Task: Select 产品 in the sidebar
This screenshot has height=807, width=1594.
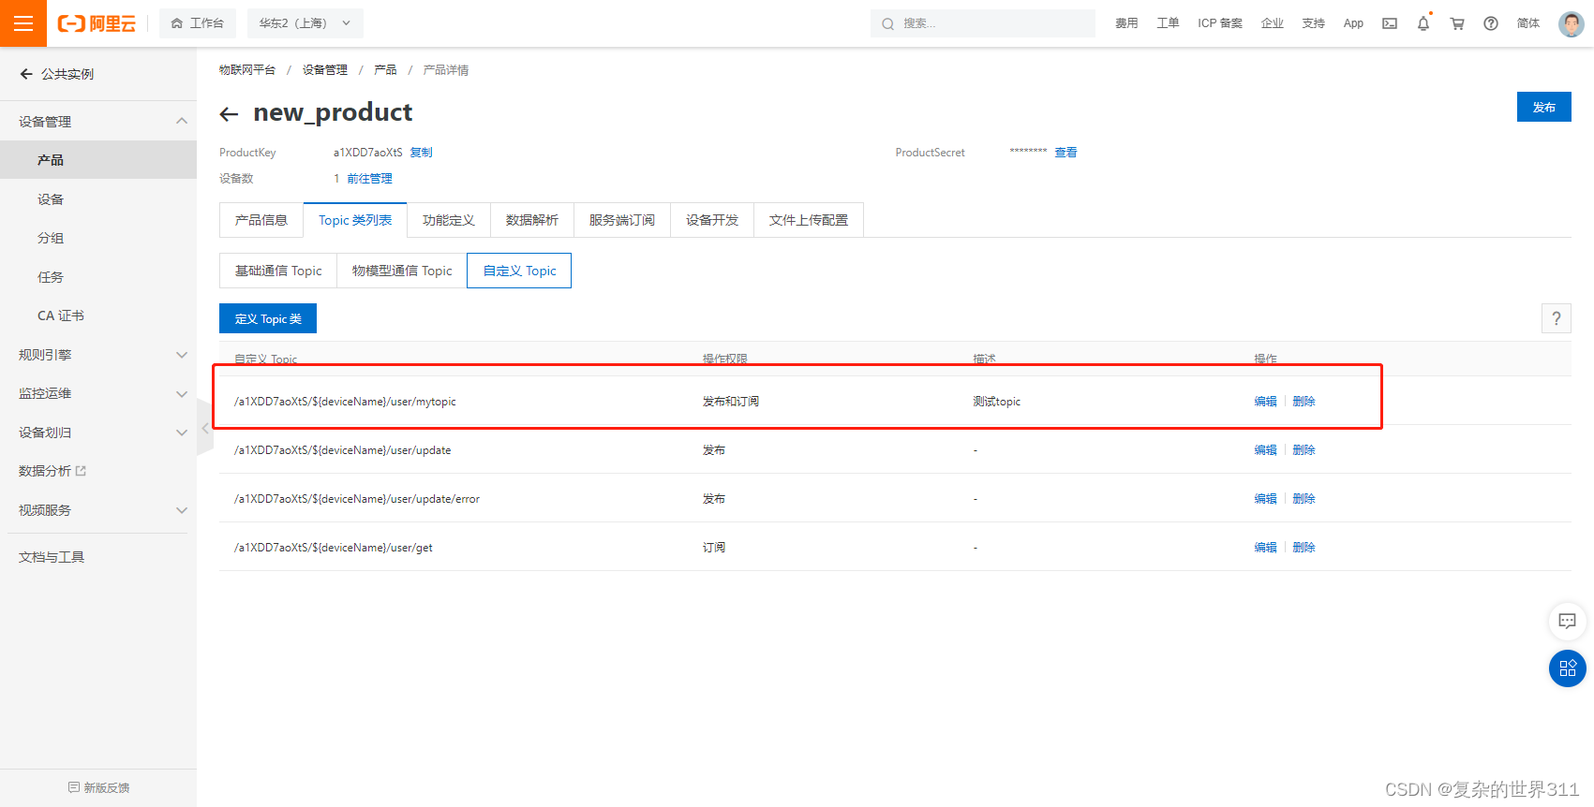Action: [x=98, y=160]
